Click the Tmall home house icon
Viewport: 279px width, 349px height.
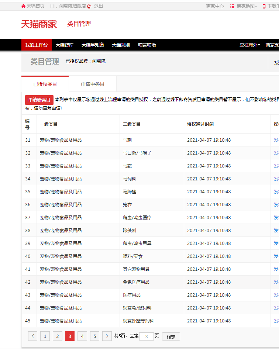(x=23, y=6)
